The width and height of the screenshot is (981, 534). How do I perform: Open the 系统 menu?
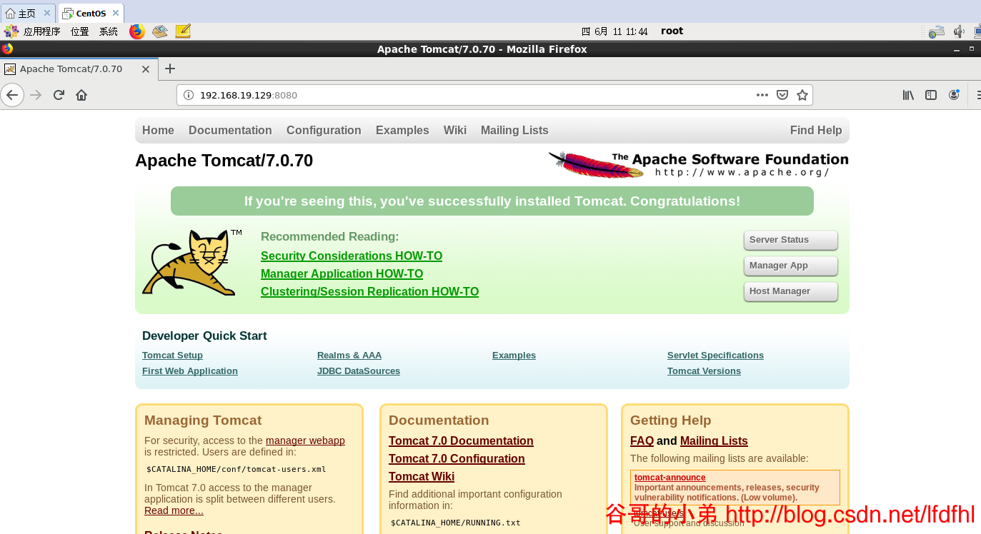tap(109, 31)
